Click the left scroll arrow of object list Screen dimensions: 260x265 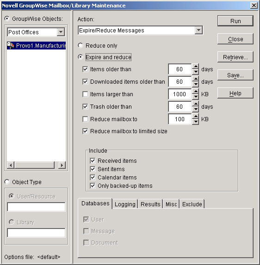(x=11, y=165)
